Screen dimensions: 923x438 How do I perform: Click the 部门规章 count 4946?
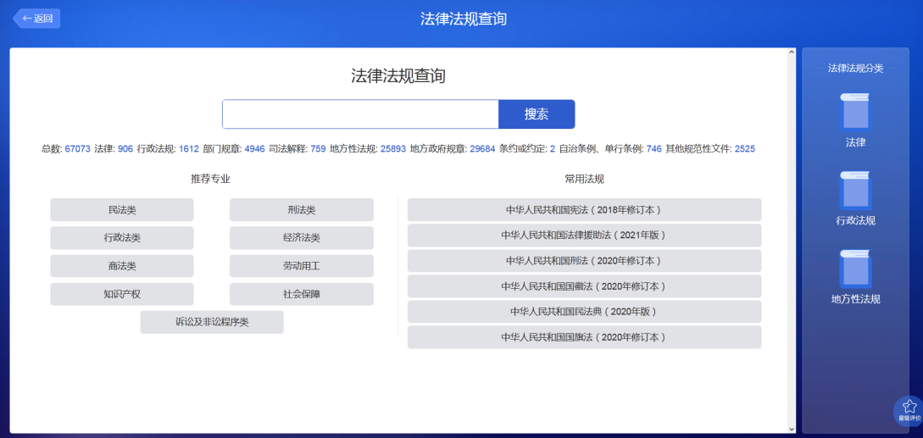pos(255,149)
